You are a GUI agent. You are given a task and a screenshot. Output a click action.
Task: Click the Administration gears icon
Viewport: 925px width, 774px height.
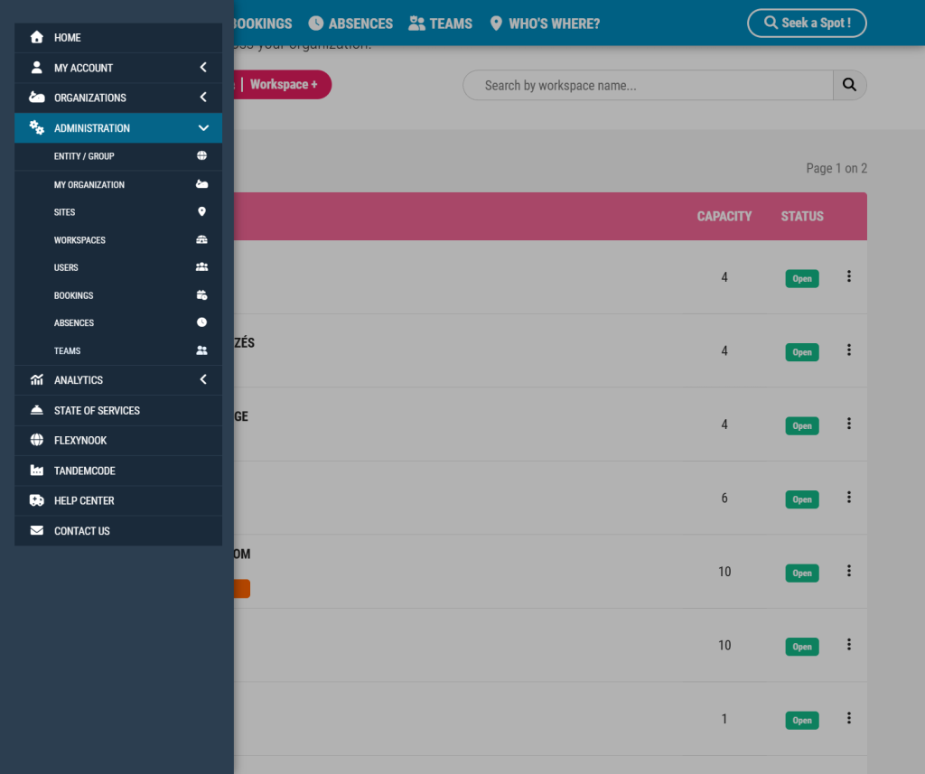(x=36, y=127)
